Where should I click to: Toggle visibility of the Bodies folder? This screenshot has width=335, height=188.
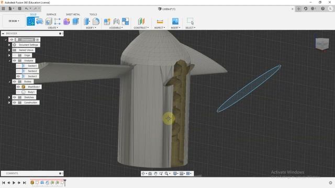(x=15, y=81)
